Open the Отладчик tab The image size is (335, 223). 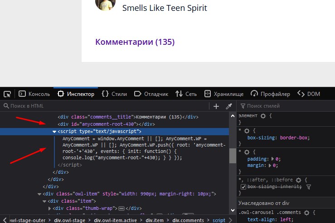pos(151,94)
